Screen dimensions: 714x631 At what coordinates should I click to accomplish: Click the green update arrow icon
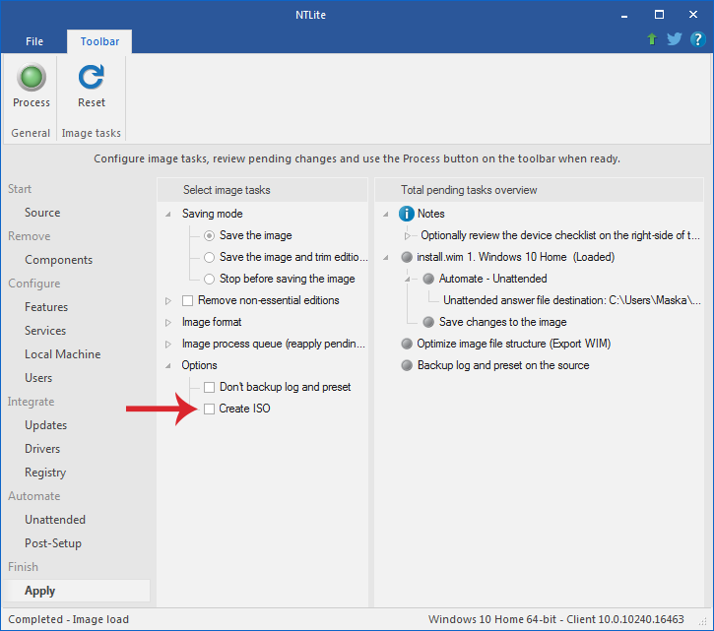point(652,39)
